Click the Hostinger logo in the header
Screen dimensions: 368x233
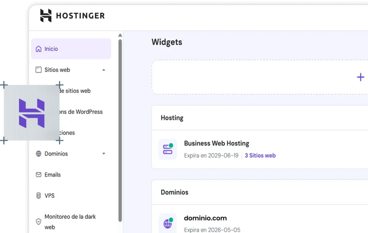coord(72,16)
